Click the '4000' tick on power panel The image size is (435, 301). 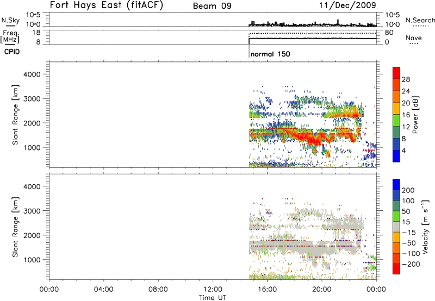tap(32, 74)
